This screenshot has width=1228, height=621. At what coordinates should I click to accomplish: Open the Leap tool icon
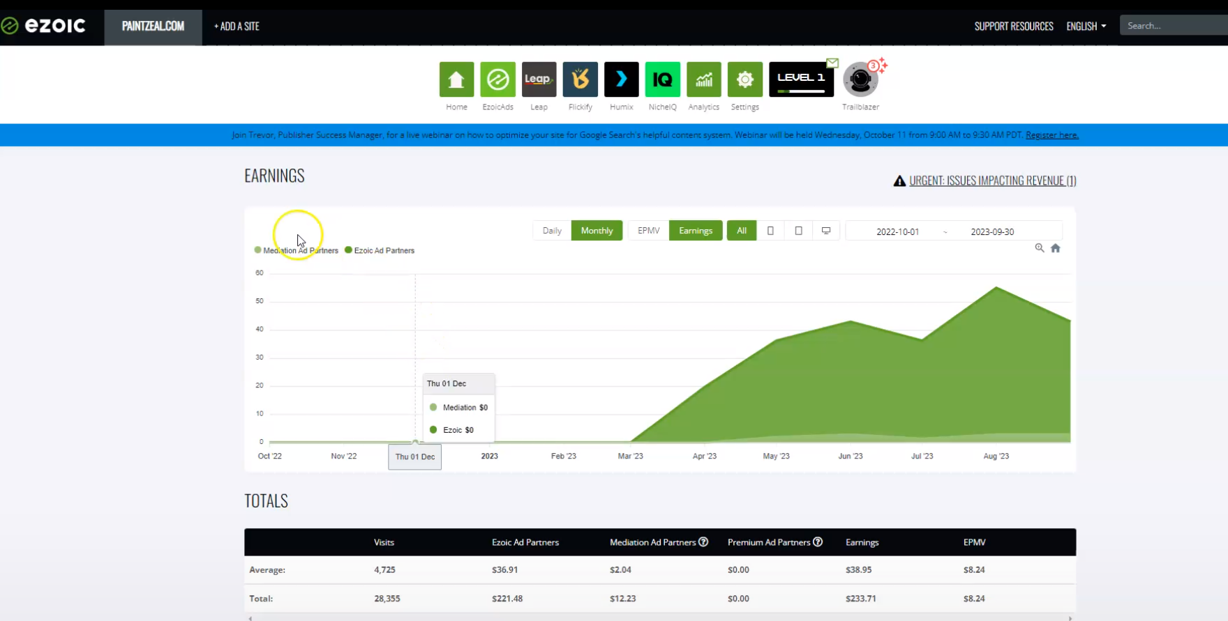click(x=539, y=79)
